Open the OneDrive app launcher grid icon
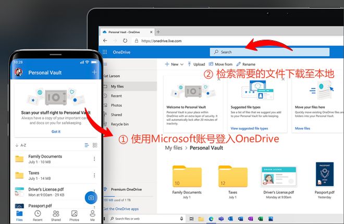 point(105,52)
